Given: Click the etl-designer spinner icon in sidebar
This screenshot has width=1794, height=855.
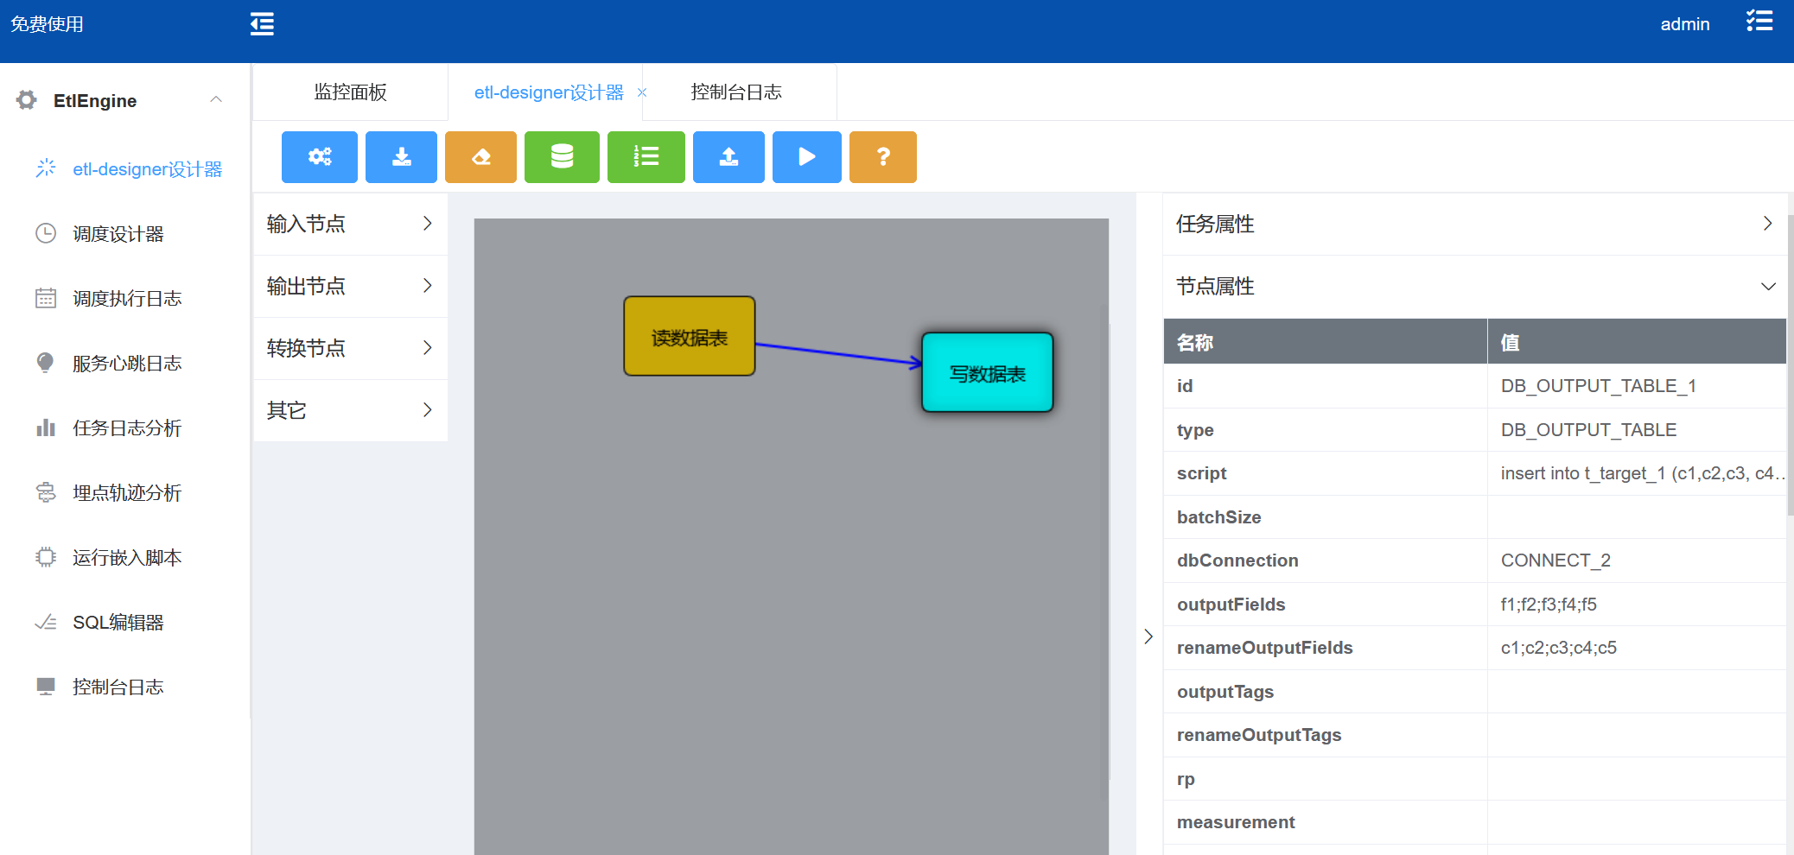Looking at the screenshot, I should tap(46, 168).
